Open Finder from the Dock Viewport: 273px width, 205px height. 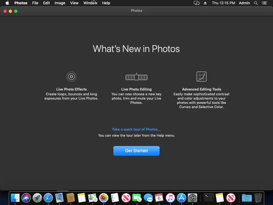(x=15, y=198)
